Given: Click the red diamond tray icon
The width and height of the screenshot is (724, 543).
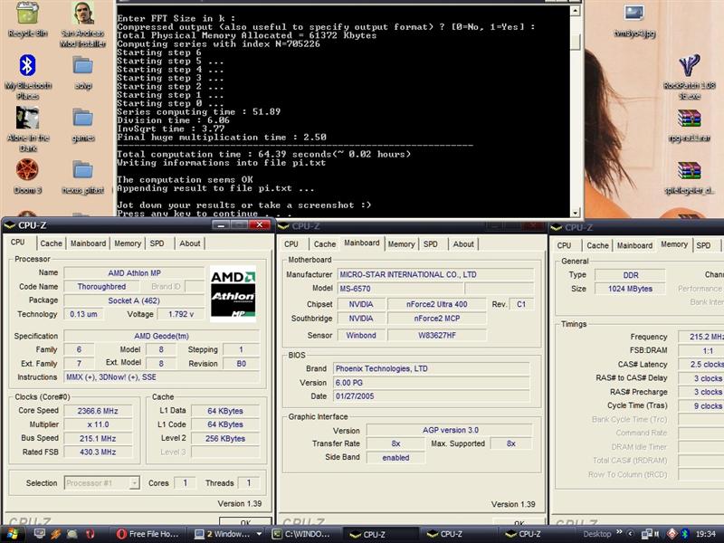Looking at the screenshot, I should 672,534.
